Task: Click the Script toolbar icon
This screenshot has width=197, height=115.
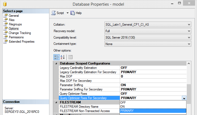Action: (x=53, y=13)
